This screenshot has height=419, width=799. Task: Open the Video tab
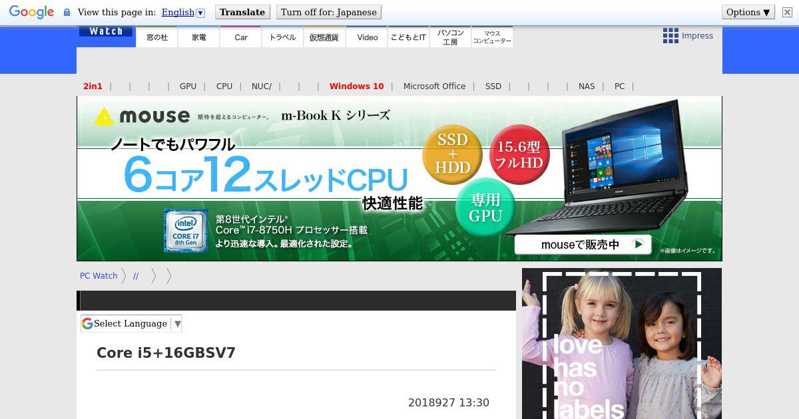coord(367,37)
